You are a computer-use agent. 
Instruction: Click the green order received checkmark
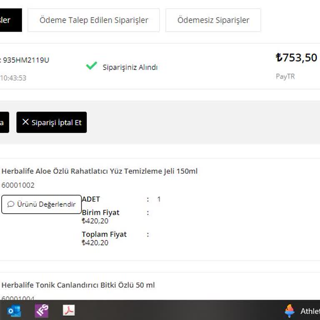[91, 65]
